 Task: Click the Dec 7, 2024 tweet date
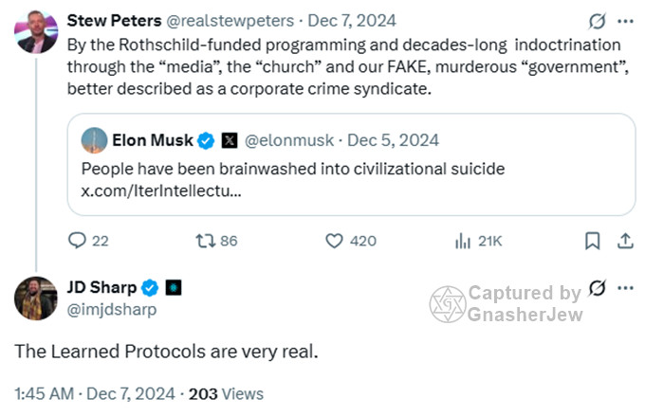pyautogui.click(x=337, y=21)
